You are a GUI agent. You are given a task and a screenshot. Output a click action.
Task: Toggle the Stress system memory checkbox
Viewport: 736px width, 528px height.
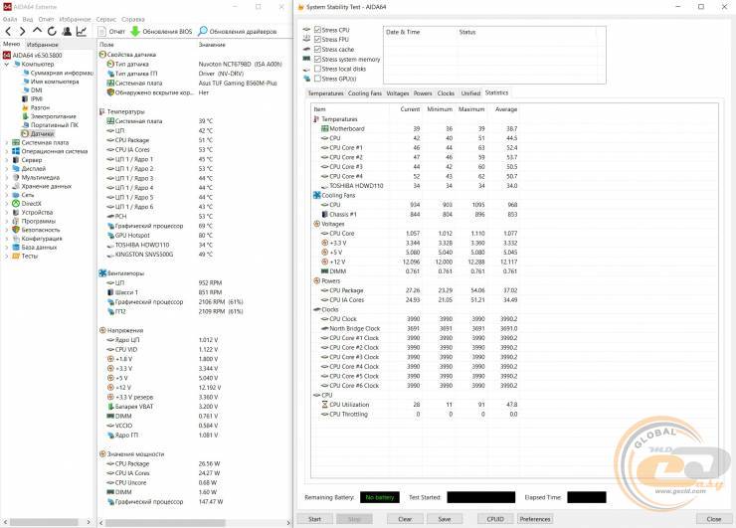[317, 59]
